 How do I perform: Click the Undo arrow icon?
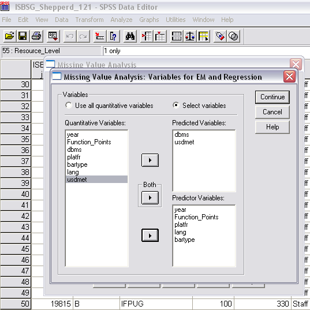point(70,36)
